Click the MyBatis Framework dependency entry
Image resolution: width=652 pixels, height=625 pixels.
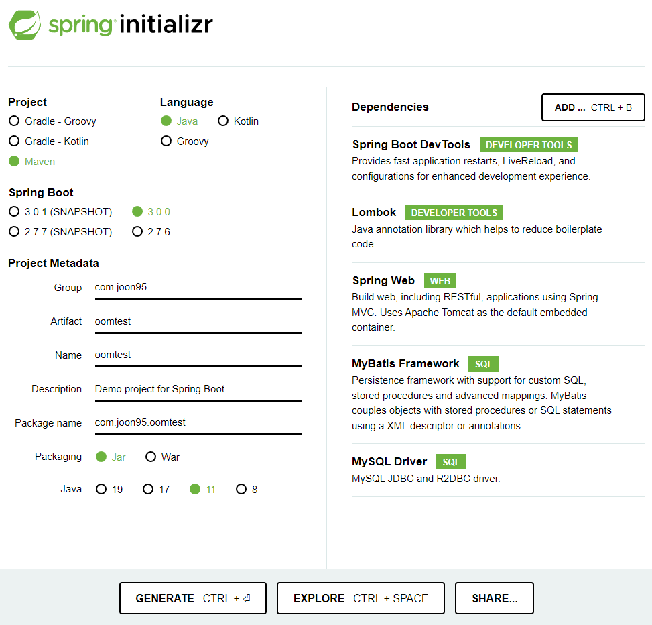[x=498, y=394]
